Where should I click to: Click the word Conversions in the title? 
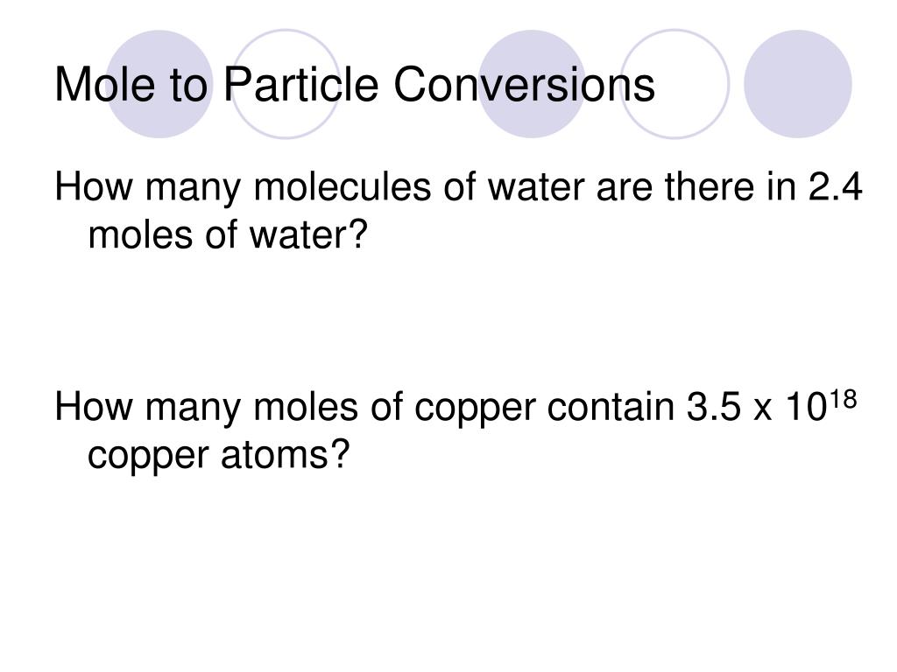click(x=524, y=85)
